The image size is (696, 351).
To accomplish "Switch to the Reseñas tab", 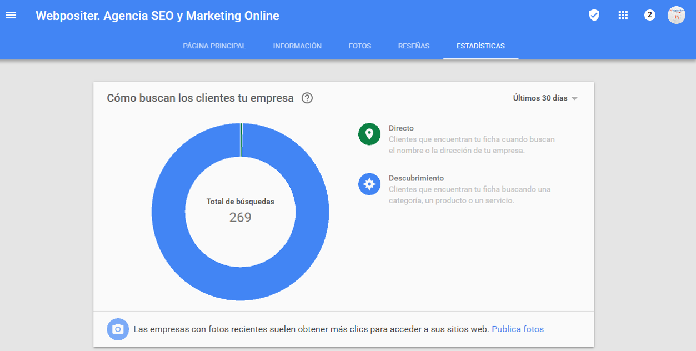I will pos(413,46).
